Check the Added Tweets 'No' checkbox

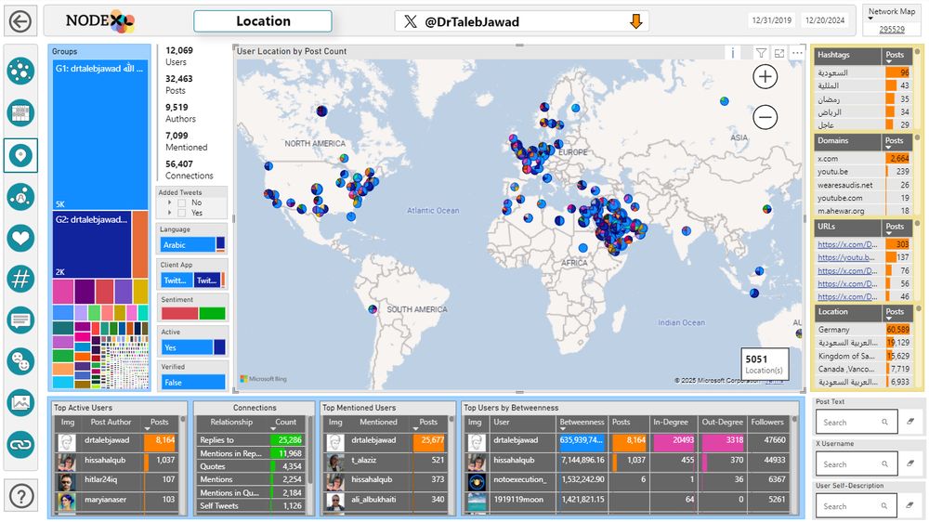pyautogui.click(x=182, y=202)
